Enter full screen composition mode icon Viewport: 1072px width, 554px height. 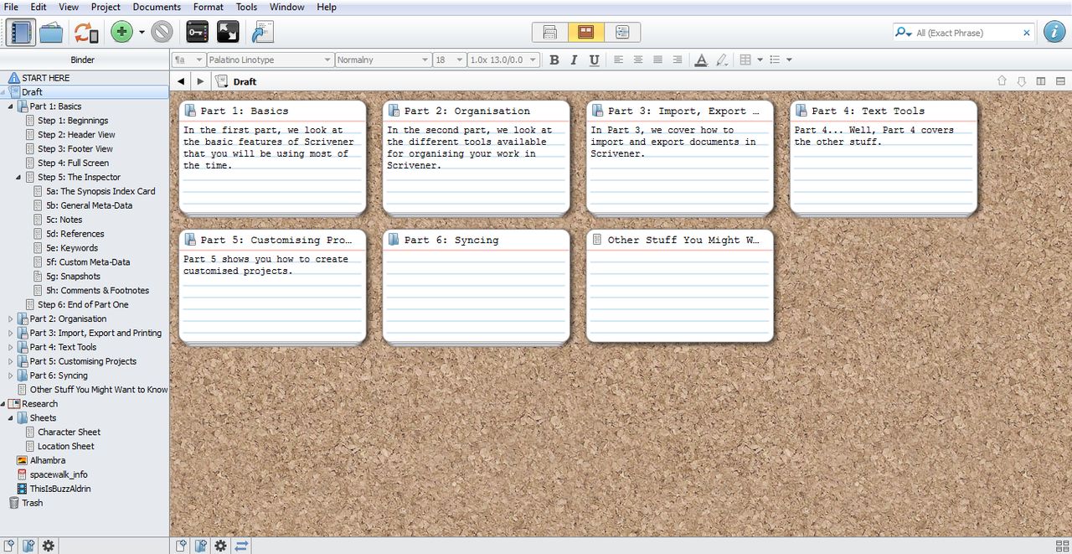point(228,33)
